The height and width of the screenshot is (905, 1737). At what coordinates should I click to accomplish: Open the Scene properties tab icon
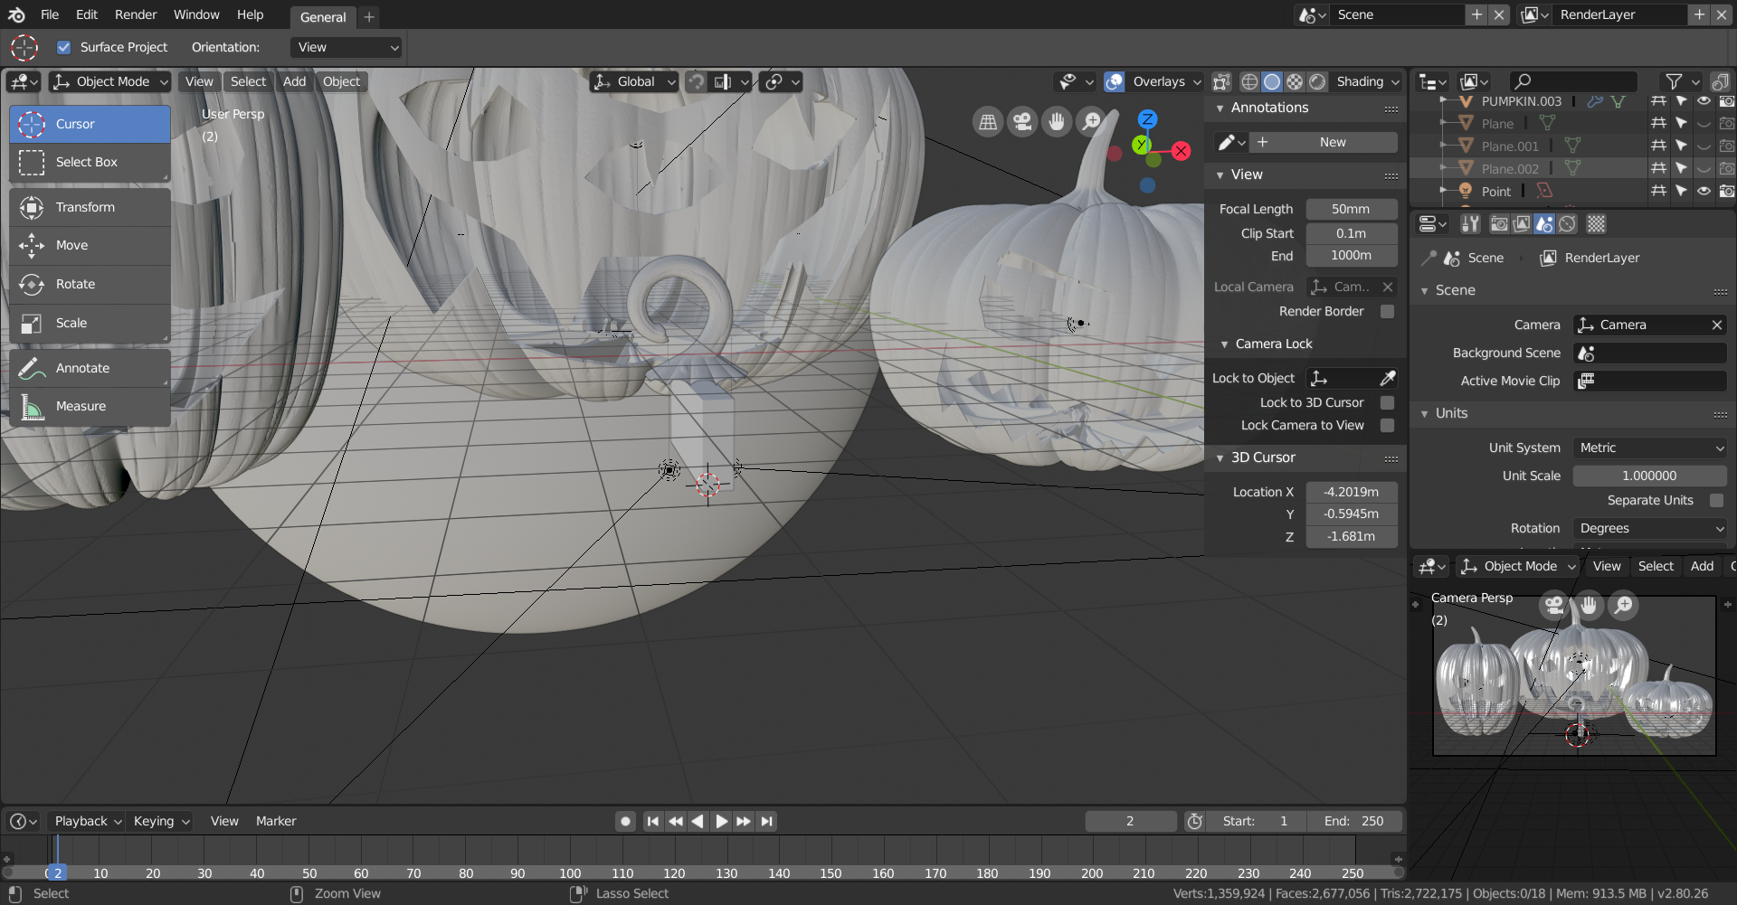click(1544, 223)
